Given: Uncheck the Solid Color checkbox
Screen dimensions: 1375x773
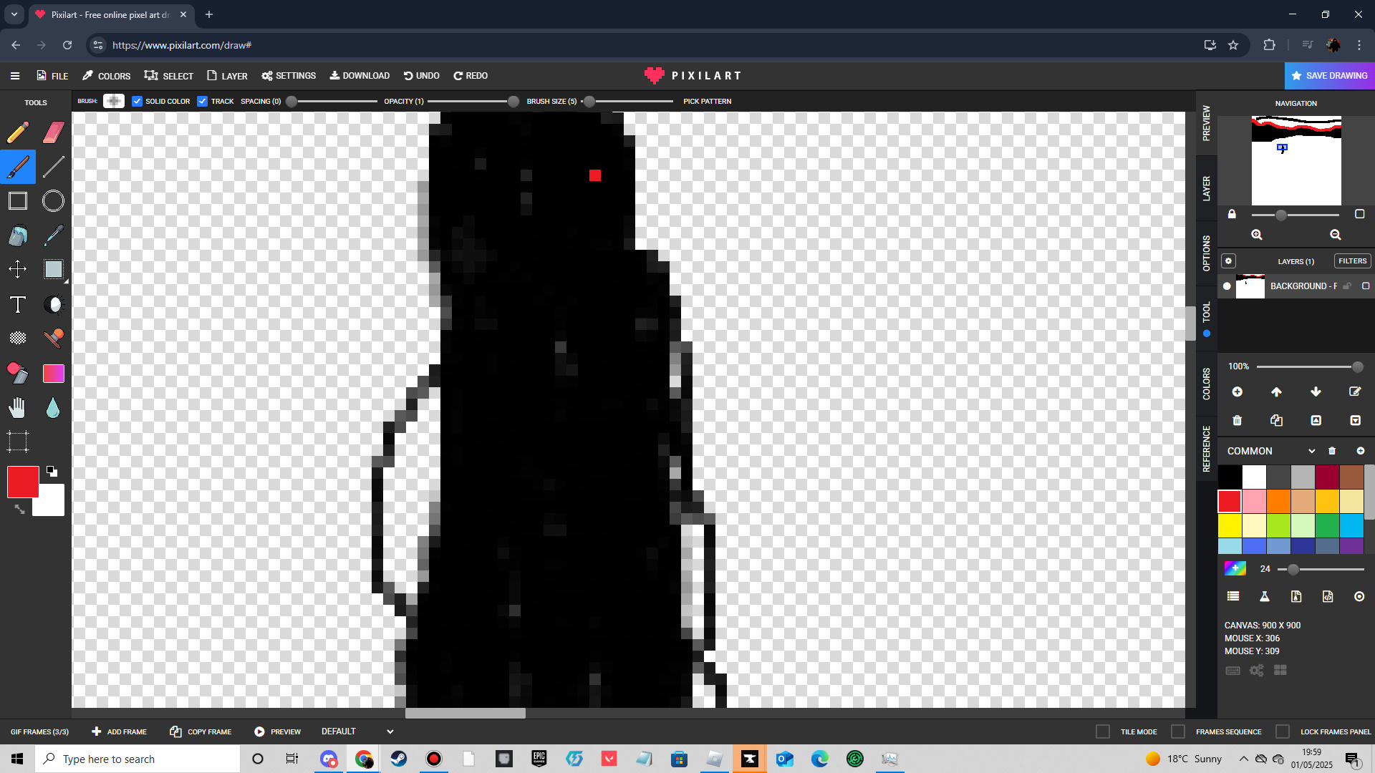Looking at the screenshot, I should click(x=137, y=101).
